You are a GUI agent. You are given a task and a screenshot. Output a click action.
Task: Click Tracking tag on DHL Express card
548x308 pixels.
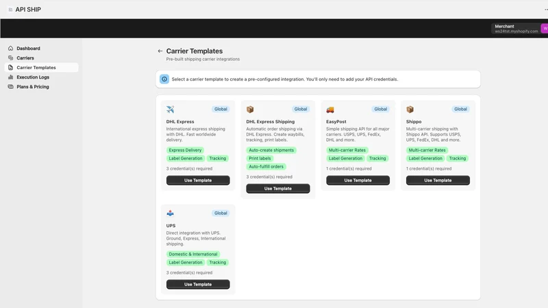coord(218,159)
